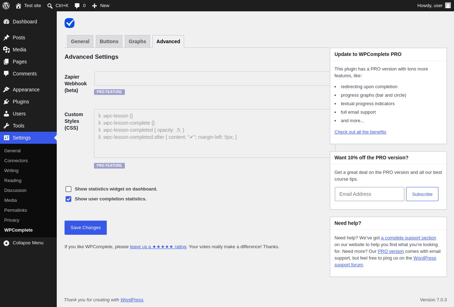
Task: Enable statistics widget on dashboard checkbox
Action: pos(68,189)
